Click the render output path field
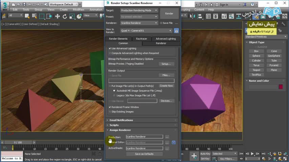The width and height of the screenshot is (289, 162). (x=141, y=81)
